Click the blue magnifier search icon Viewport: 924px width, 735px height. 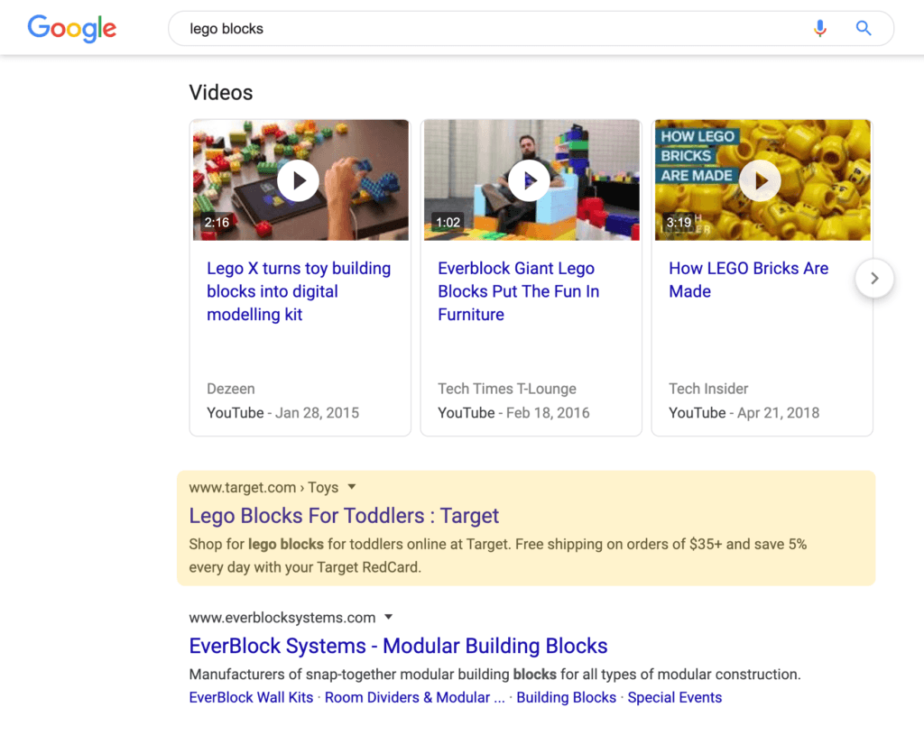pos(864,28)
